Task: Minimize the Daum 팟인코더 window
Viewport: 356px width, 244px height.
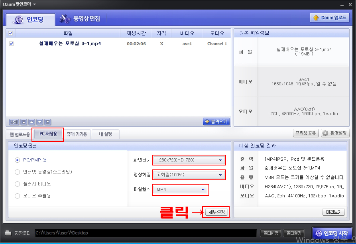Action: coord(342,5)
